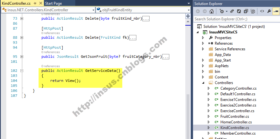The image size is (280, 139).
Task: Collapse All items in Solution Explorer
Action: 245,11
